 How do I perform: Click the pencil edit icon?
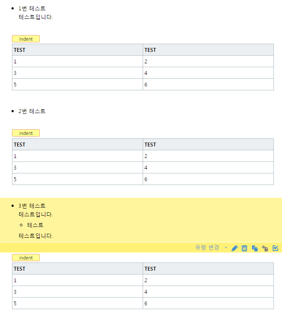tap(235, 248)
